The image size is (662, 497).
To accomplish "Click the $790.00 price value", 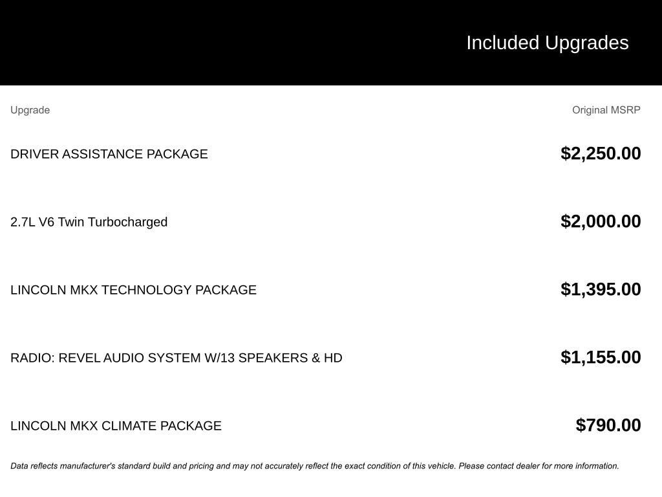I will [x=608, y=425].
